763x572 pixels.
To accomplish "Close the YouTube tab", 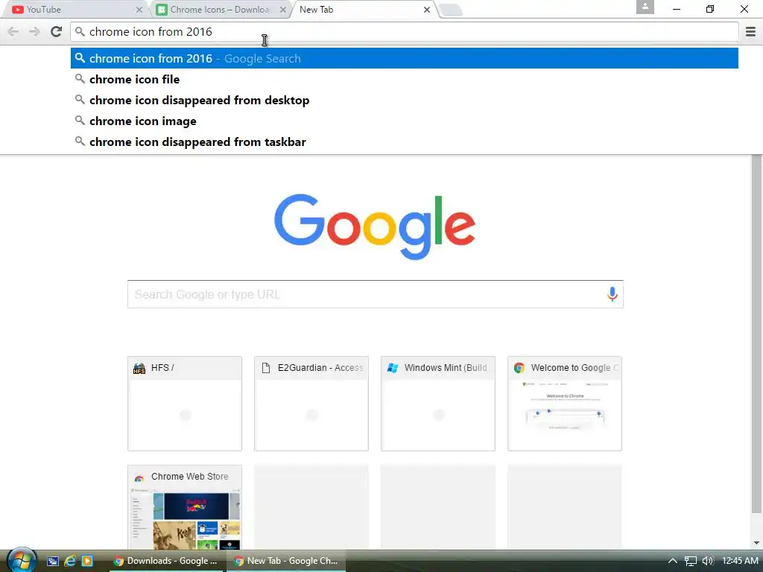I will point(139,9).
